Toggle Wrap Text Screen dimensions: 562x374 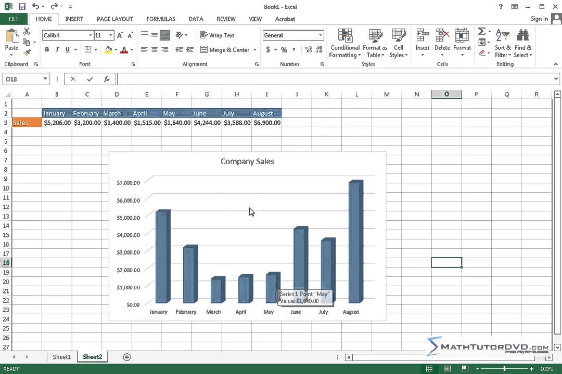[x=217, y=35]
